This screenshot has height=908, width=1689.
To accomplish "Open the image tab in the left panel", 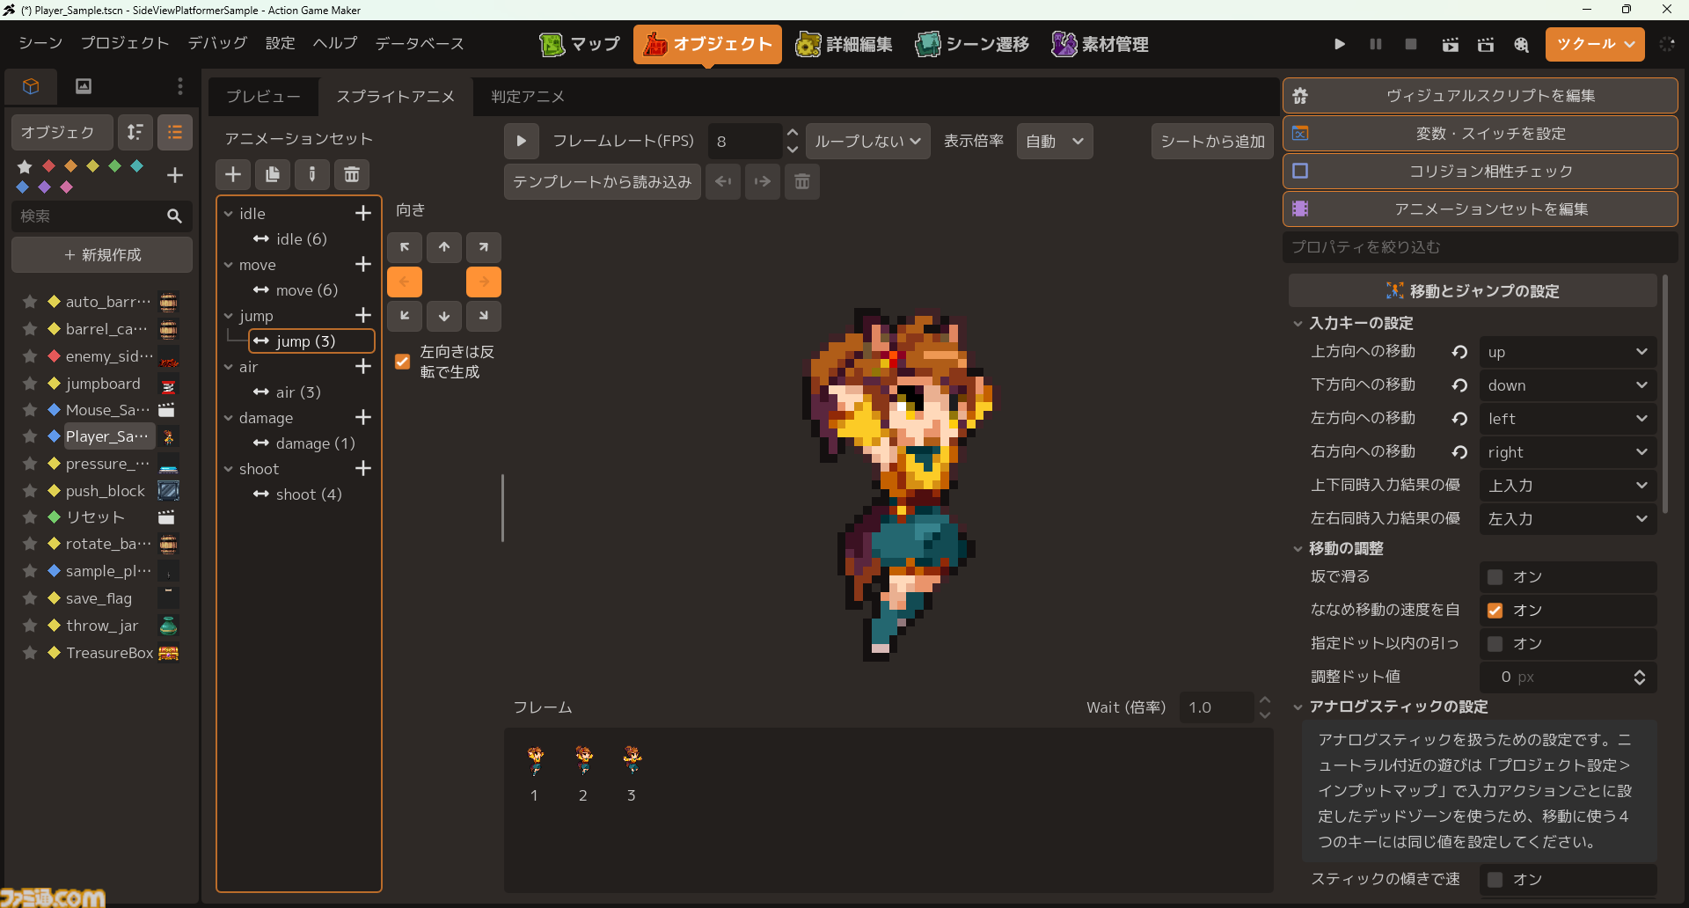I will 84,85.
